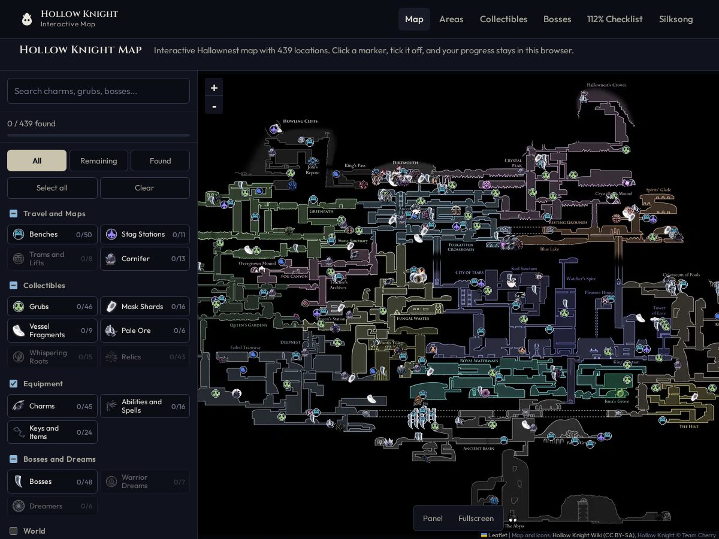Go to the Bosses navigation tab
This screenshot has height=539, width=719.
click(557, 19)
